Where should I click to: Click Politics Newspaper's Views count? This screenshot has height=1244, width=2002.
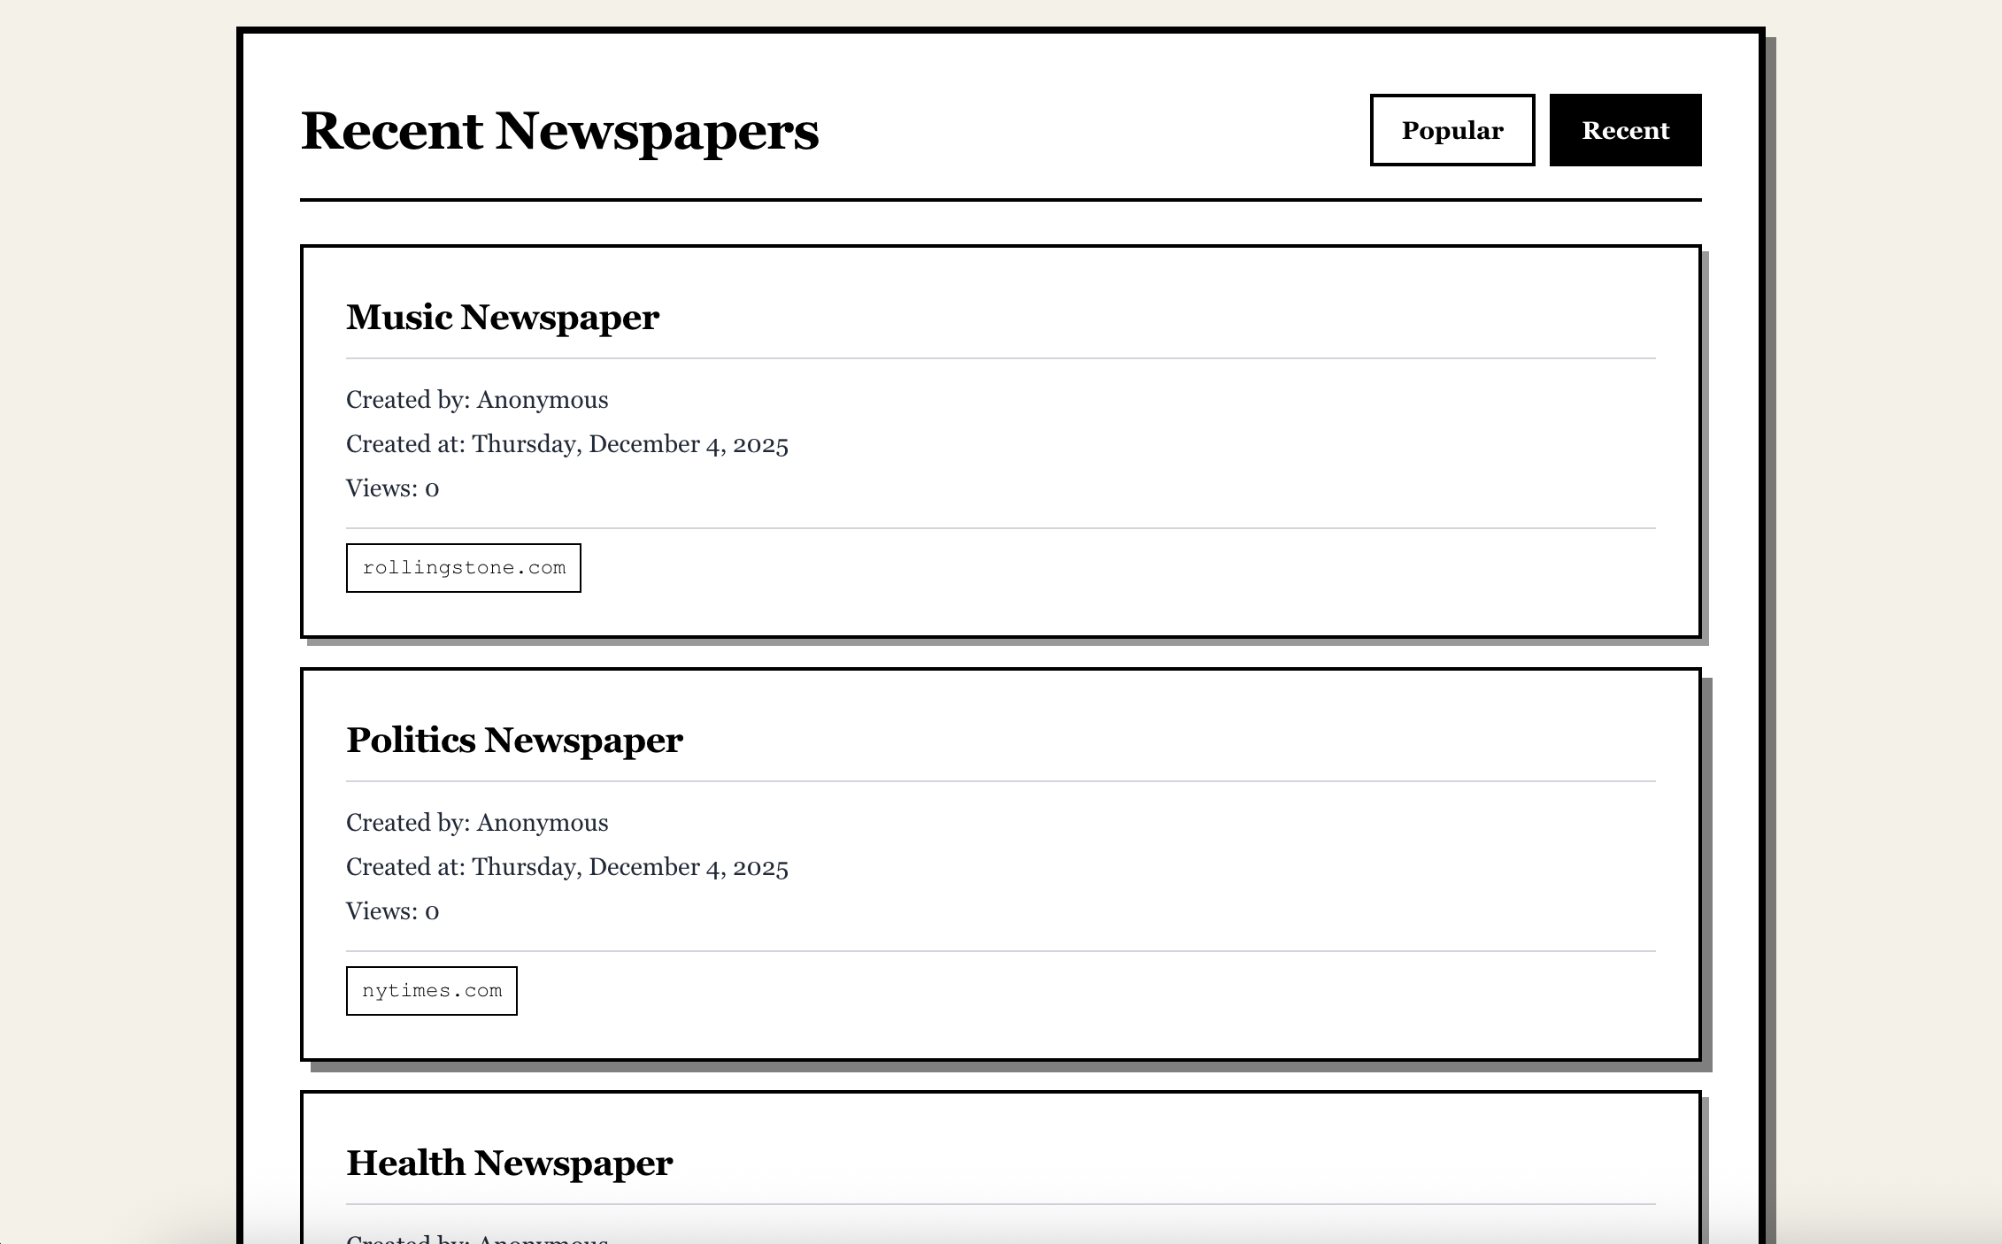[x=392, y=911]
